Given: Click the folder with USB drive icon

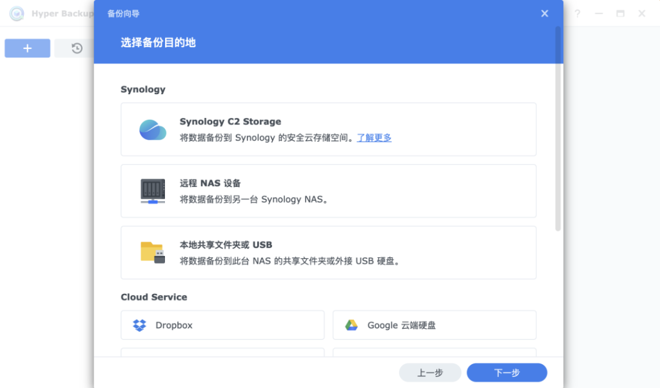Looking at the screenshot, I should [153, 253].
